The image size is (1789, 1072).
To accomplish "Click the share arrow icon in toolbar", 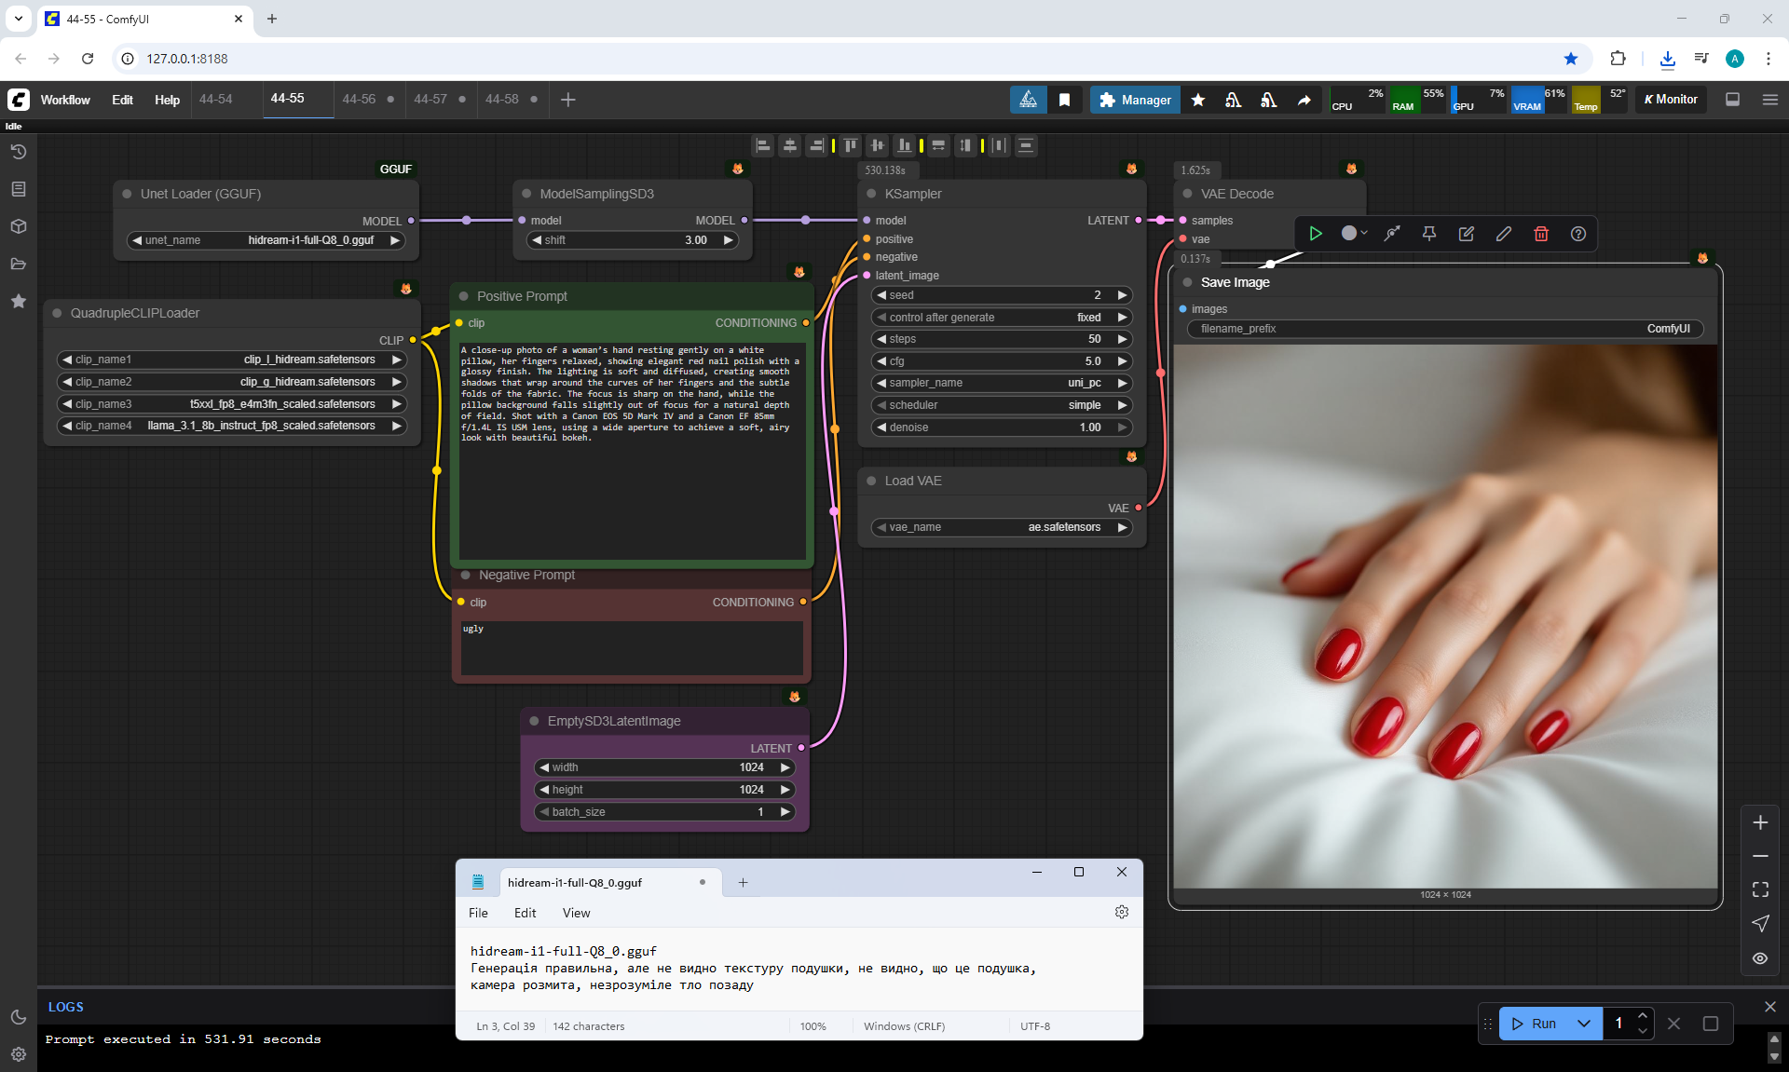I will point(1304,100).
